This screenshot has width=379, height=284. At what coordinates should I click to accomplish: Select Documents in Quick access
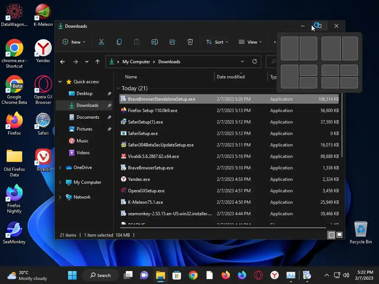[84, 117]
